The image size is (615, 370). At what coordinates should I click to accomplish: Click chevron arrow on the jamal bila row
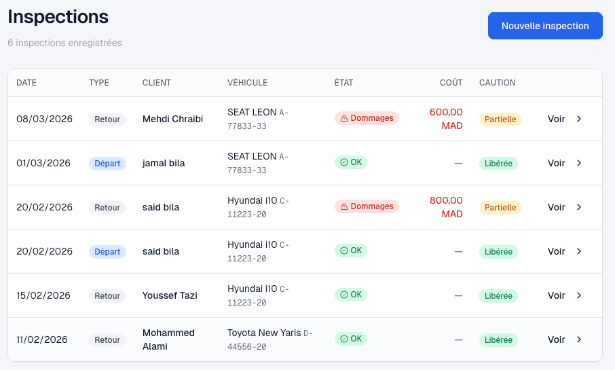(579, 163)
